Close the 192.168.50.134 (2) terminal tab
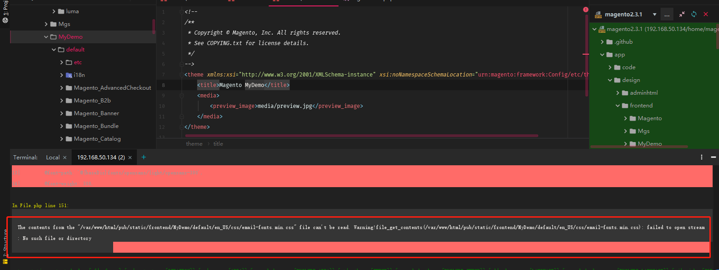Viewport: 719px width, 270px height. coord(130,158)
